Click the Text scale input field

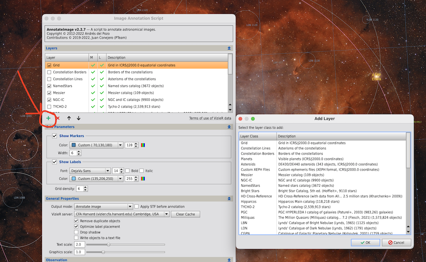pos(79,245)
